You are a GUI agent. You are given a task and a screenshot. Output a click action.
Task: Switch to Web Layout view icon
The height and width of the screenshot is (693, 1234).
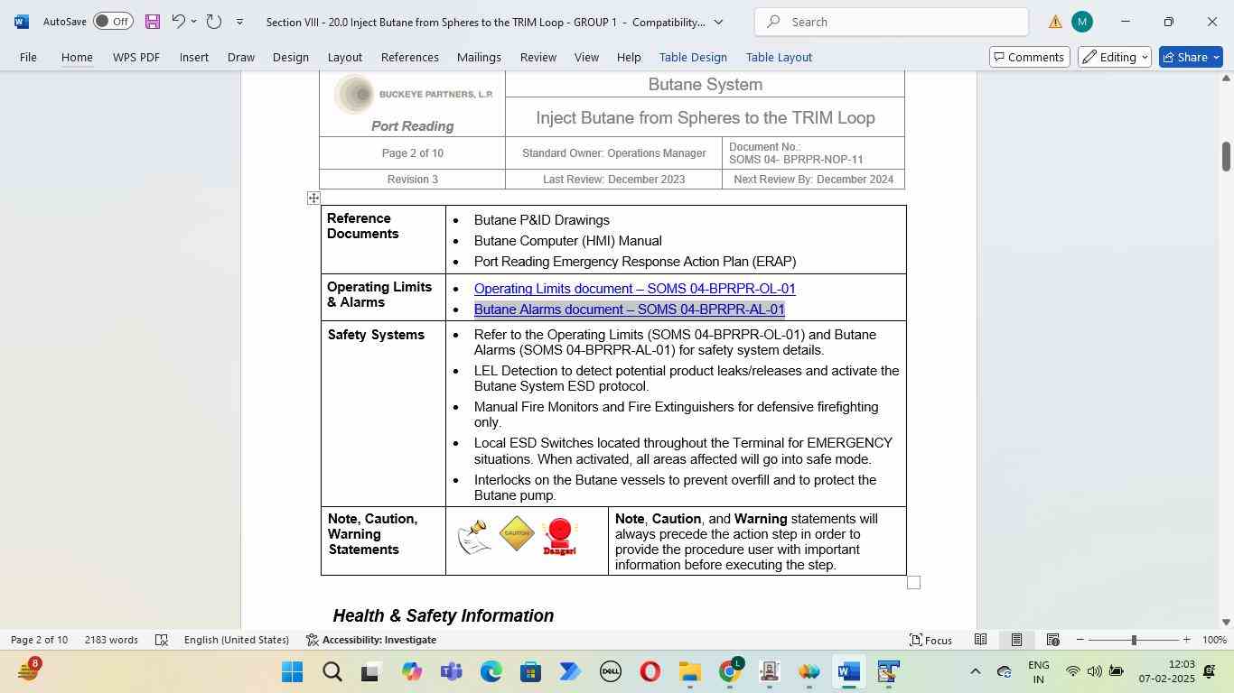[x=1052, y=640]
